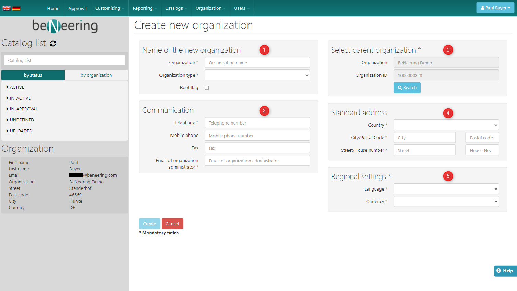Click red step marker number 3
The width and height of the screenshot is (517, 291).
click(x=264, y=111)
